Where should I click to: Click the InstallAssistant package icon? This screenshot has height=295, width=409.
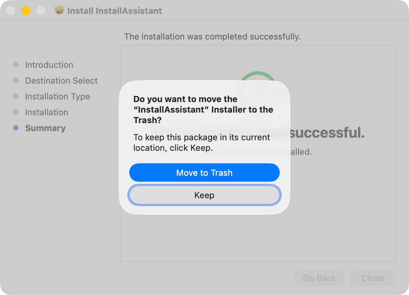coord(59,10)
